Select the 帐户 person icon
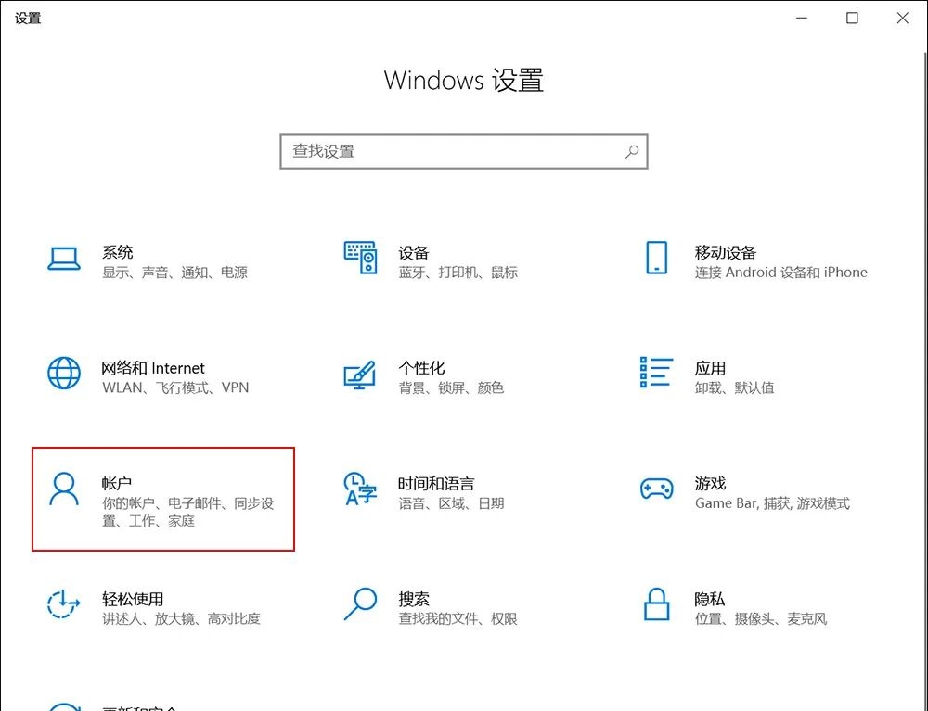 64,489
